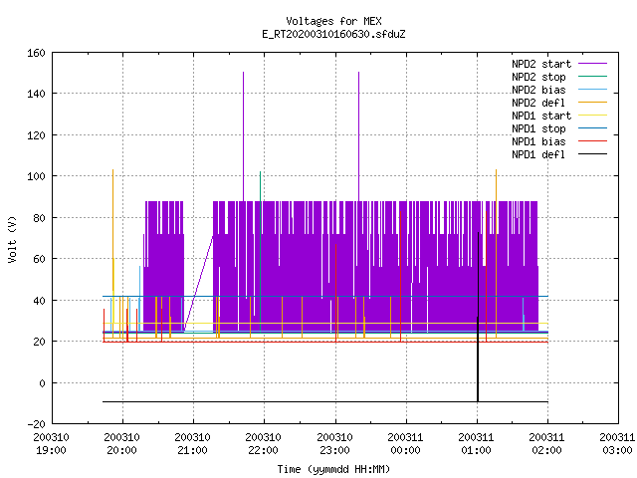The width and height of the screenshot is (637, 478).
Task: Click the x-axis tick label 200310 21:00
Action: [x=192, y=444]
